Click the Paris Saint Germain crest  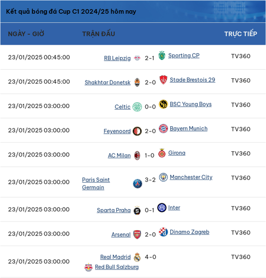pyautogui.click(x=137, y=184)
